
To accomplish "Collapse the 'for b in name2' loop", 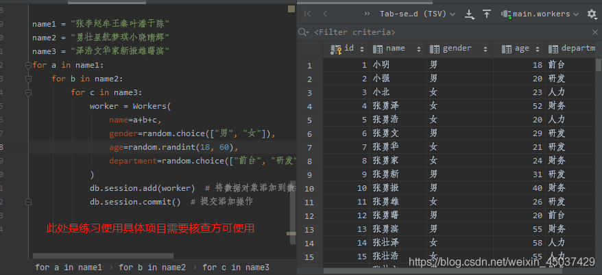I will (28, 79).
